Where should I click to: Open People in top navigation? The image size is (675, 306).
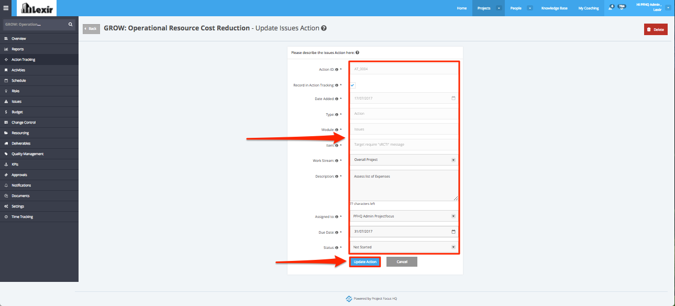[x=516, y=8]
